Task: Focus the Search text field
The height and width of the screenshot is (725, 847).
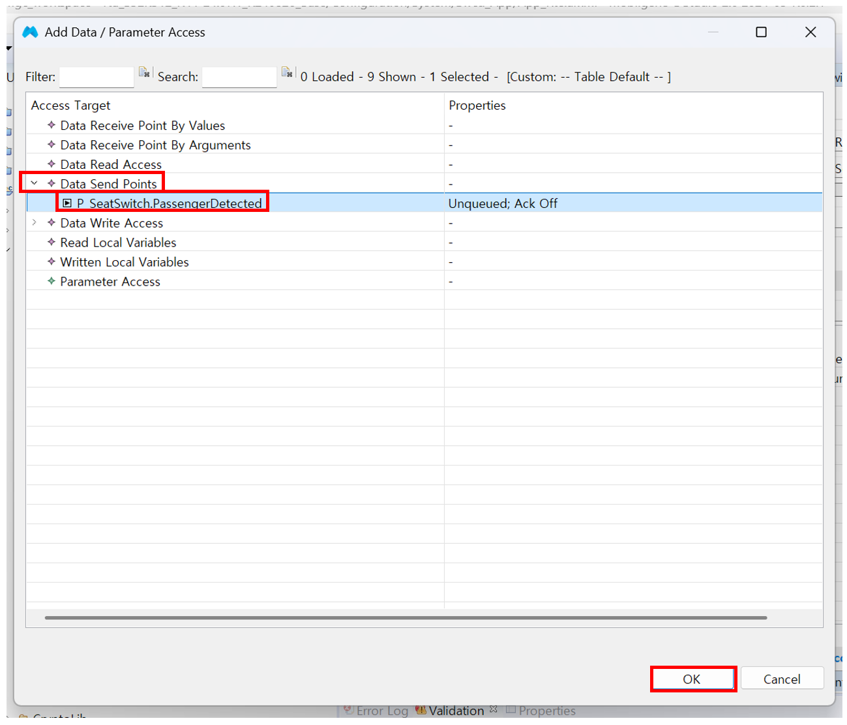Action: click(239, 77)
